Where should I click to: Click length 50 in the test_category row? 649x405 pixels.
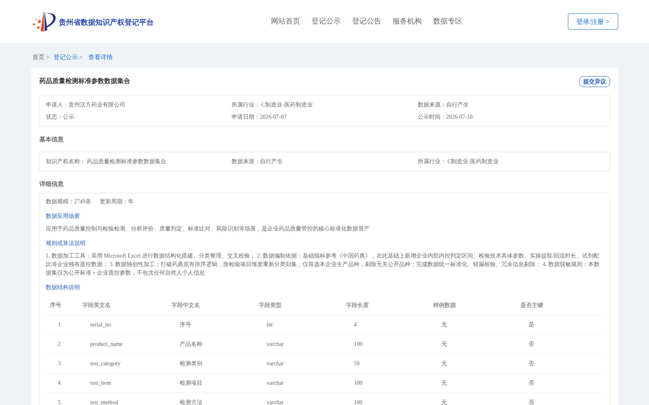[x=357, y=363]
